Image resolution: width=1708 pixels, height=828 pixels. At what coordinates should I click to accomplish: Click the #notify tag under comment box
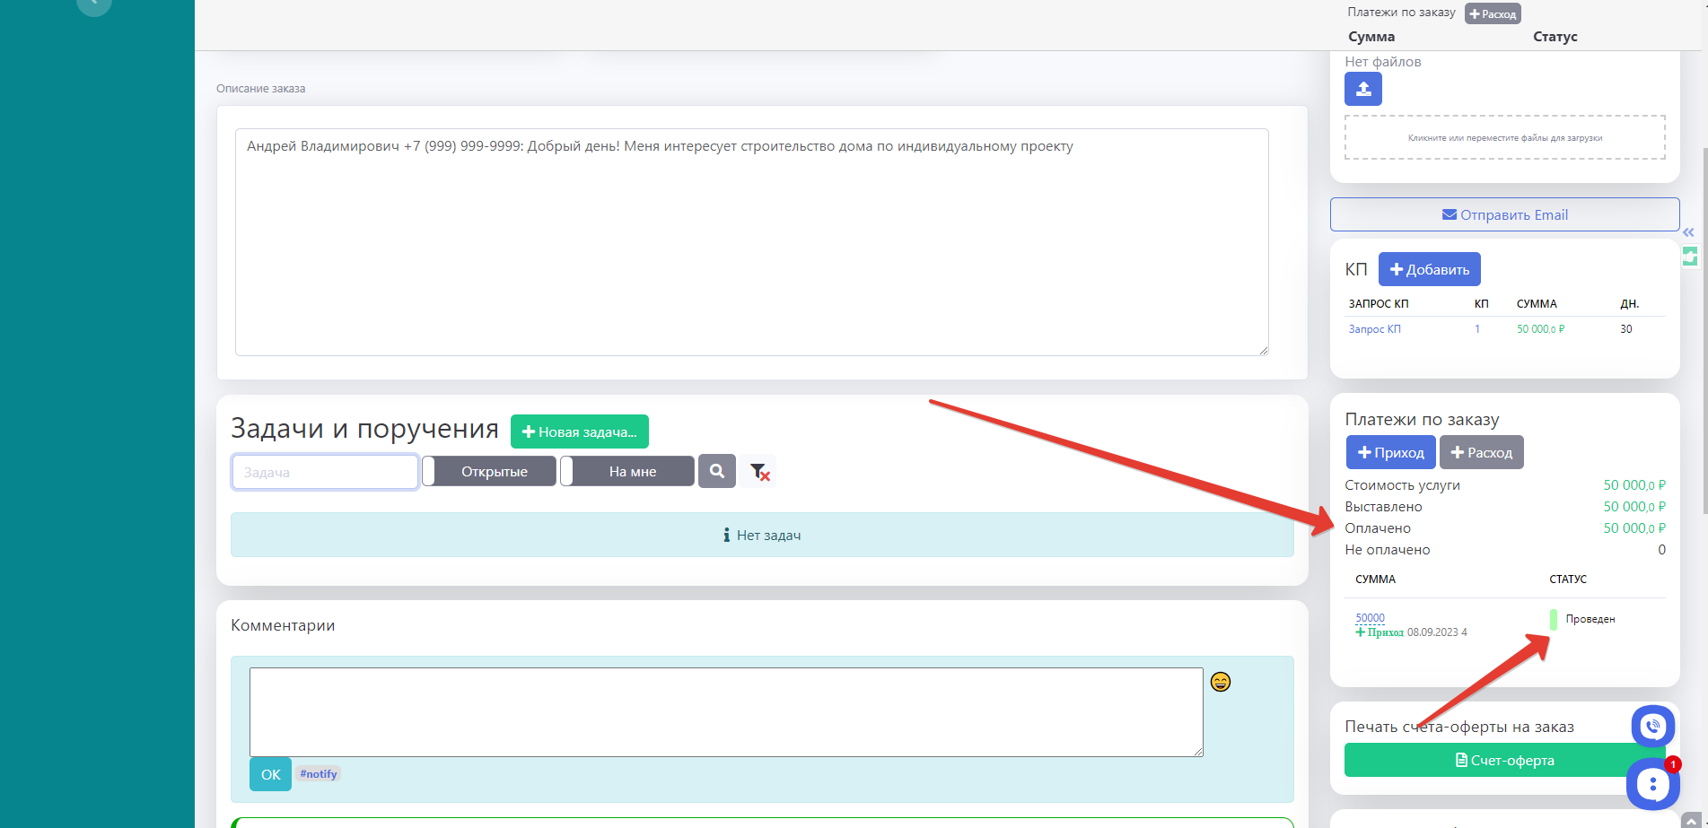coord(319,773)
